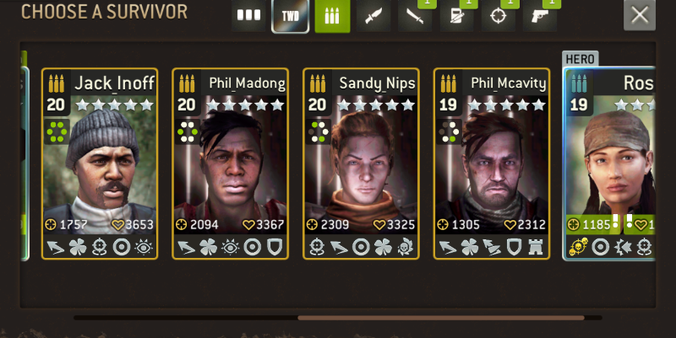This screenshot has width=676, height=338.
Task: Toggle the active Assault bullets class filter
Action: click(x=332, y=16)
